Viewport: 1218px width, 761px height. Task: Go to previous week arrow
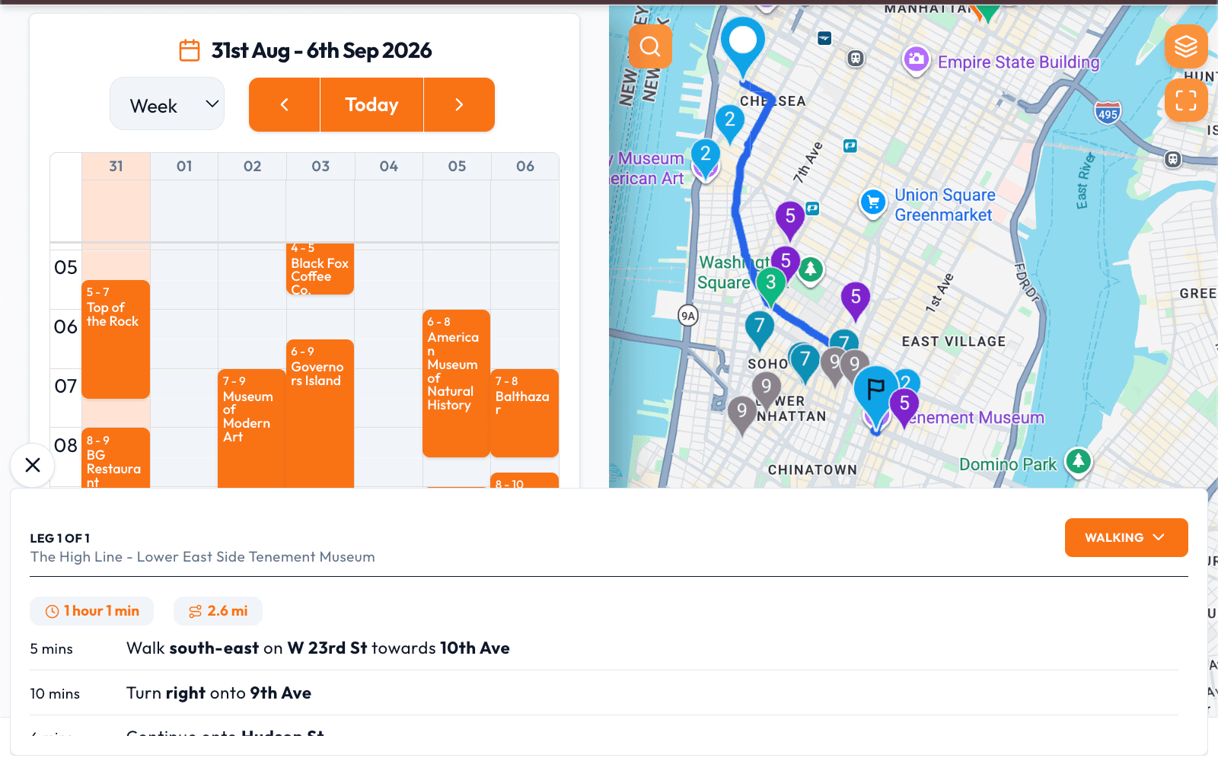tap(285, 105)
